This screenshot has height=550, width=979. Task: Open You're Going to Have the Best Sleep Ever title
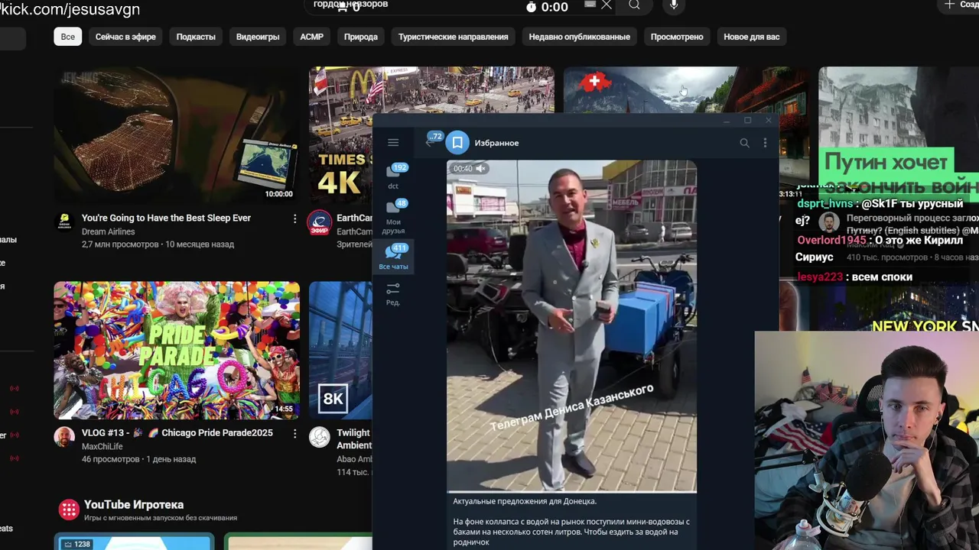[x=166, y=218]
